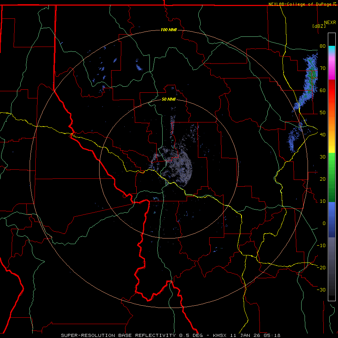
Task: Click the NEXR legend label
Action: (x=330, y=23)
